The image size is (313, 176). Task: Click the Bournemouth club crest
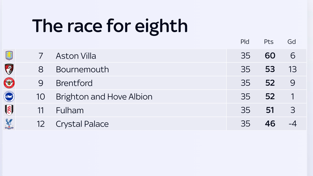(x=9, y=69)
